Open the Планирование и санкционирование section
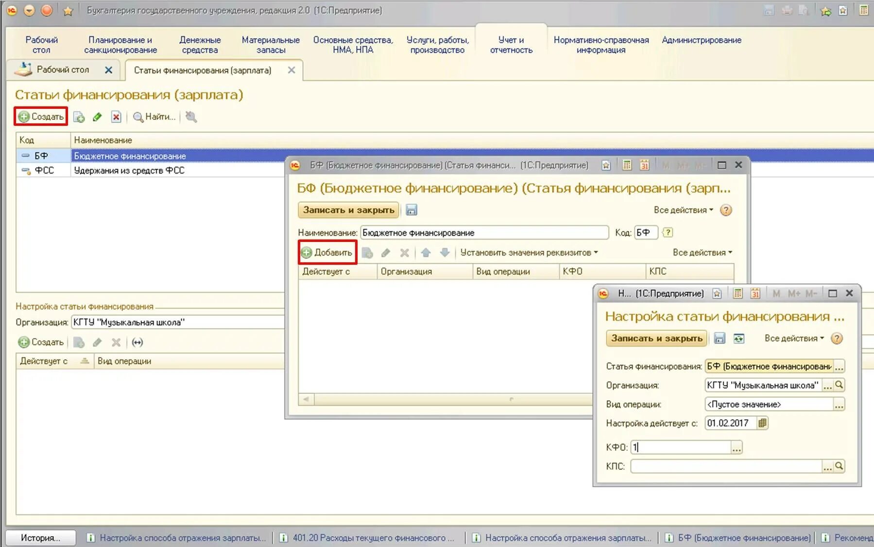This screenshot has height=547, width=874. [x=120, y=45]
